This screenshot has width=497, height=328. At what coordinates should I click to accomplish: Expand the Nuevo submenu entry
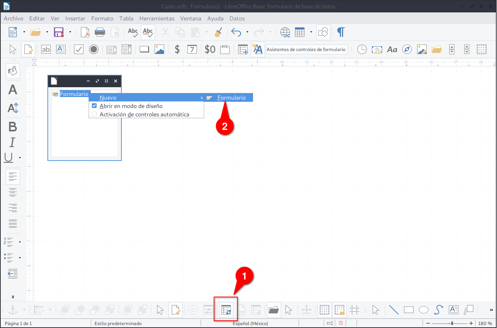146,98
